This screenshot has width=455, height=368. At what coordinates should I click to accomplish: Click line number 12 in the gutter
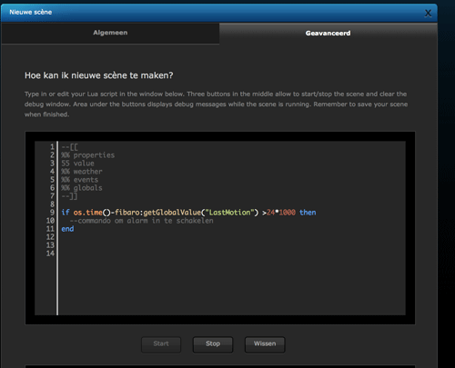point(50,237)
